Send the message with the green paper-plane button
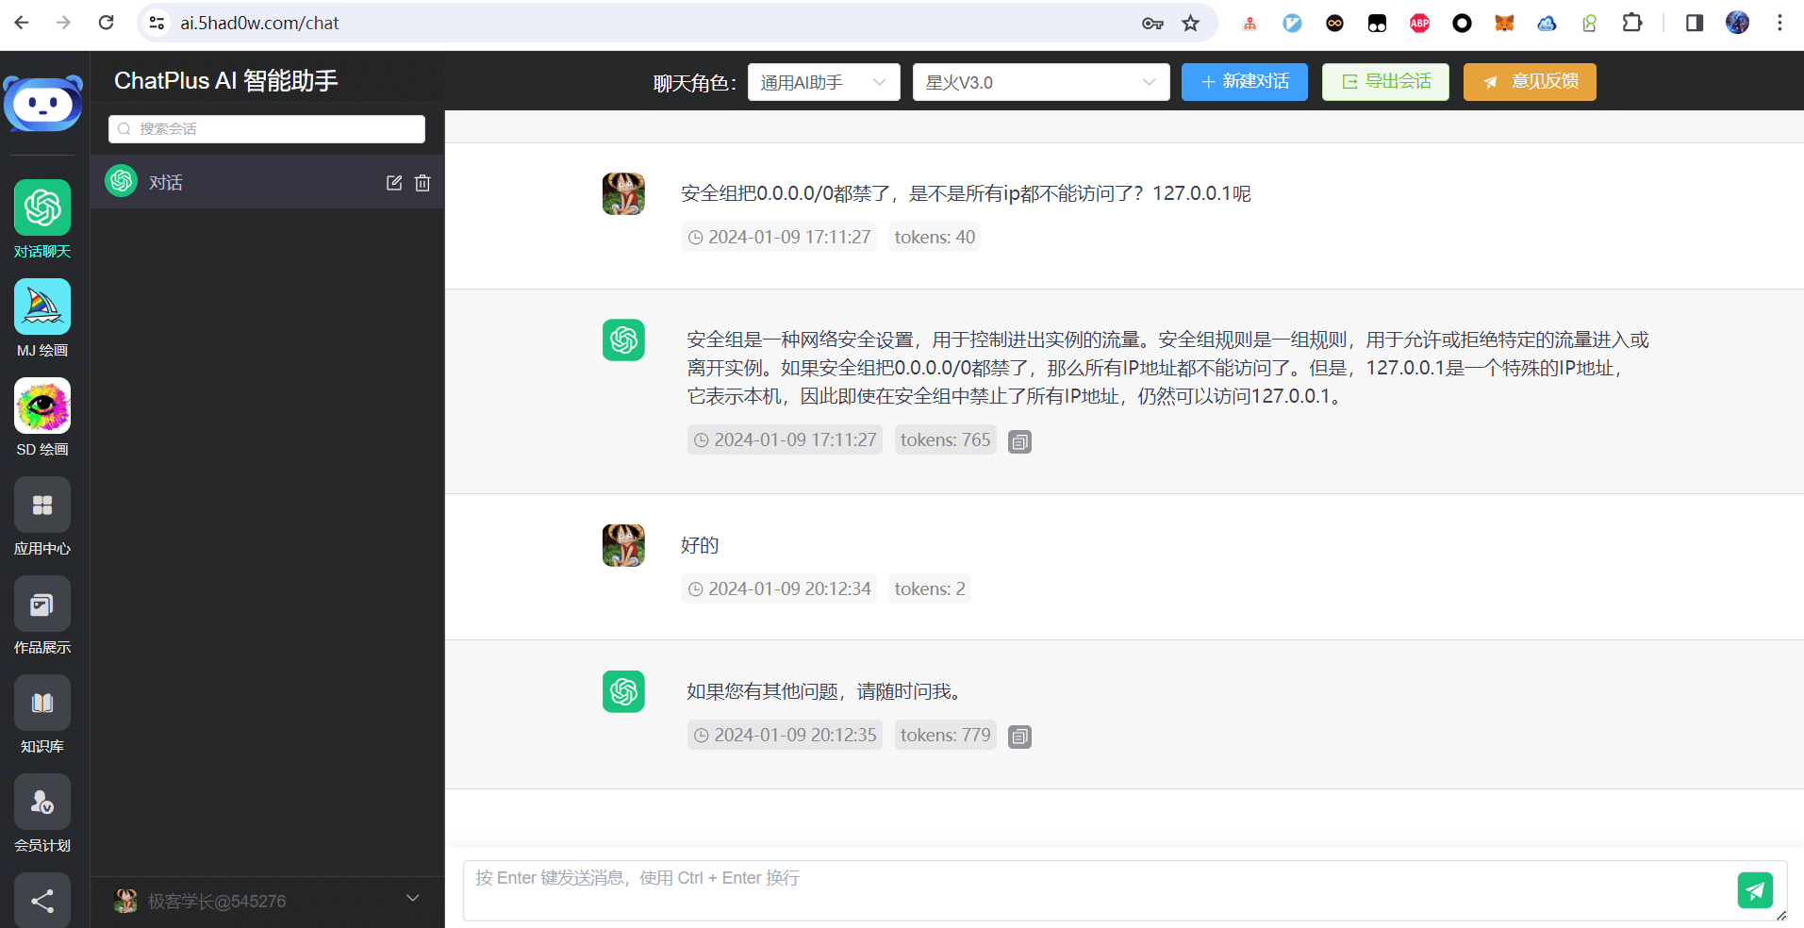1804x928 pixels. click(1755, 890)
